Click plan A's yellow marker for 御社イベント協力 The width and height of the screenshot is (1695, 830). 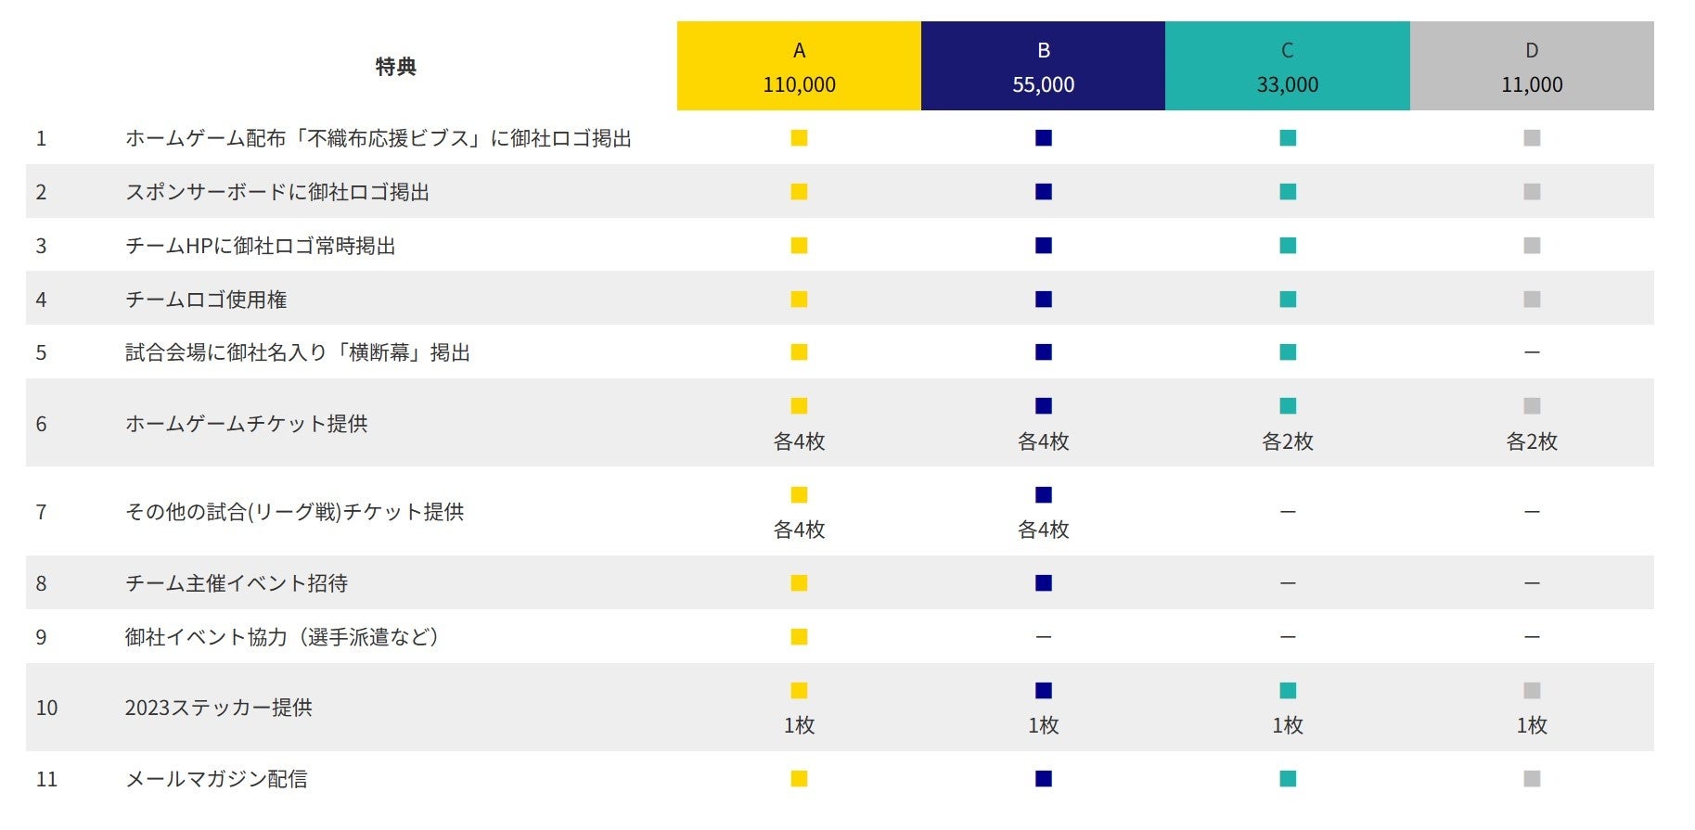[799, 637]
